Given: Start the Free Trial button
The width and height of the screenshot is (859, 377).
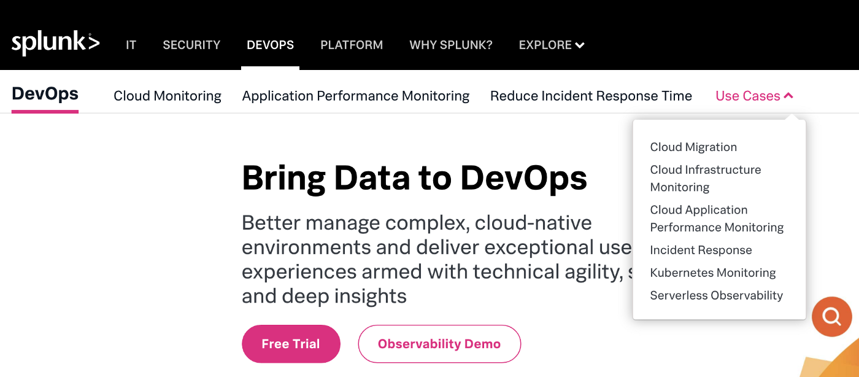Looking at the screenshot, I should [291, 344].
